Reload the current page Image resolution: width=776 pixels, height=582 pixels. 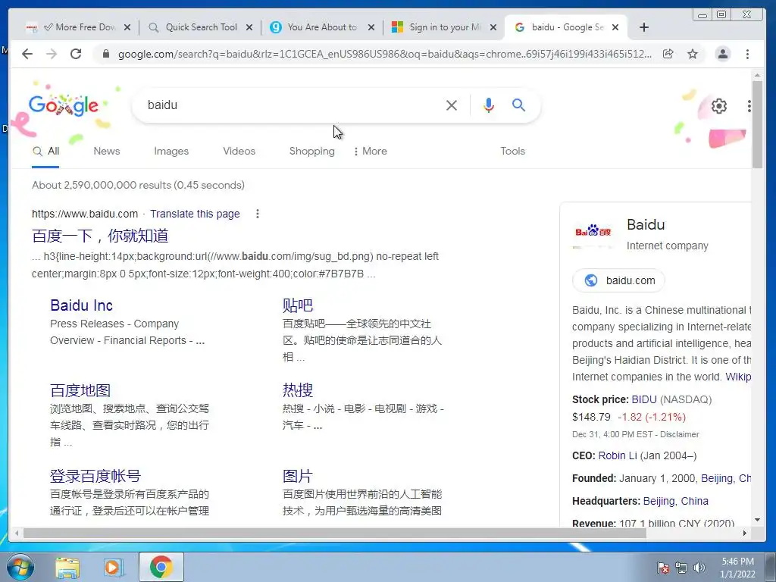coord(76,54)
